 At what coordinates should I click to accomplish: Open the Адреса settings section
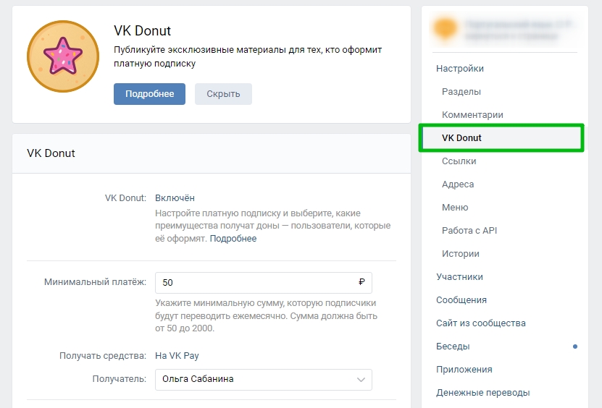458,184
